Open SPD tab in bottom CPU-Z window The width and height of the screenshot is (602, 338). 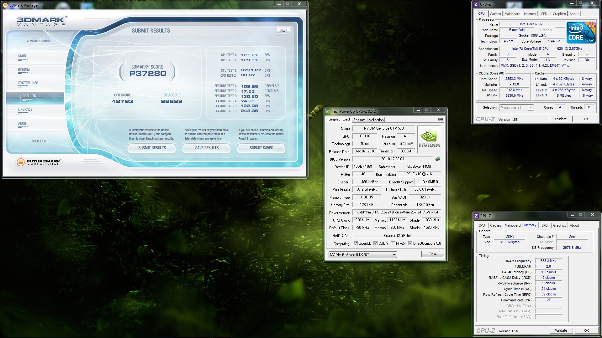point(545,225)
